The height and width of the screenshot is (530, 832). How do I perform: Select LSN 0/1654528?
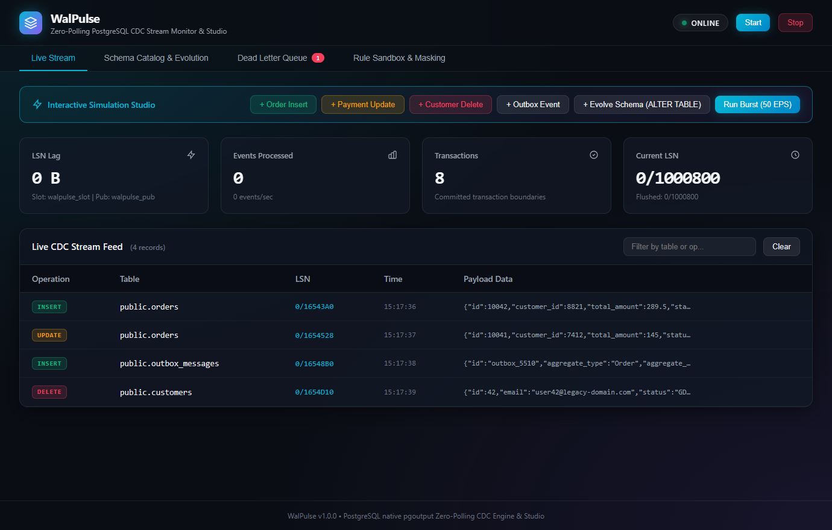[x=314, y=335]
